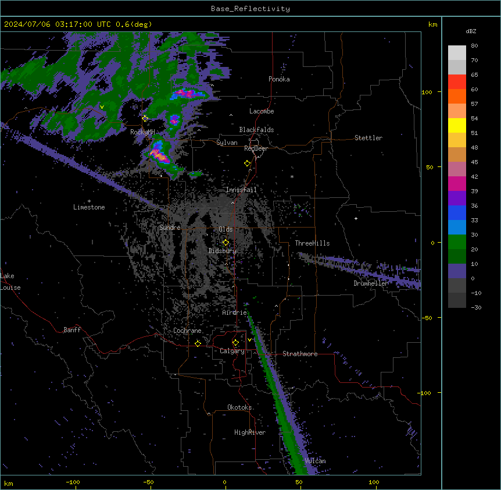Viewport: 501px width, 490px height.
Task: Click the yellow diamond marker below RedDeer
Action: [x=248, y=164]
